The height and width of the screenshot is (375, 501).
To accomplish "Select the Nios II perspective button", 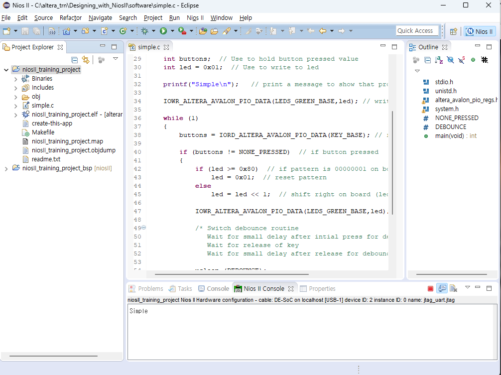I will (x=480, y=31).
